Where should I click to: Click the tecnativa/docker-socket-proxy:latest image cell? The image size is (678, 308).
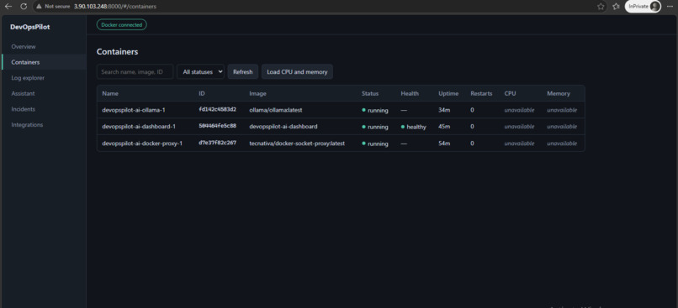click(x=297, y=144)
